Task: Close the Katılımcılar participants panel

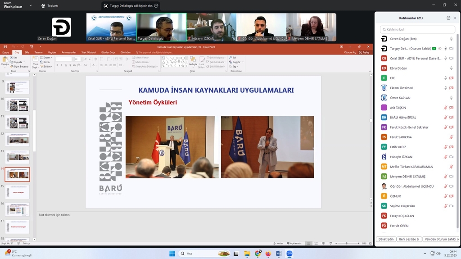Action: pos(455,18)
